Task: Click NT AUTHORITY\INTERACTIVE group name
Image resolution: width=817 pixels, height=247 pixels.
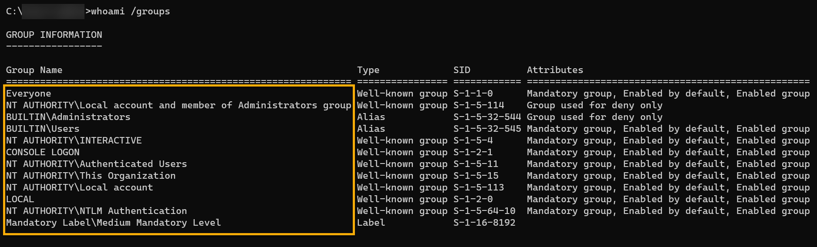Action: coord(74,140)
